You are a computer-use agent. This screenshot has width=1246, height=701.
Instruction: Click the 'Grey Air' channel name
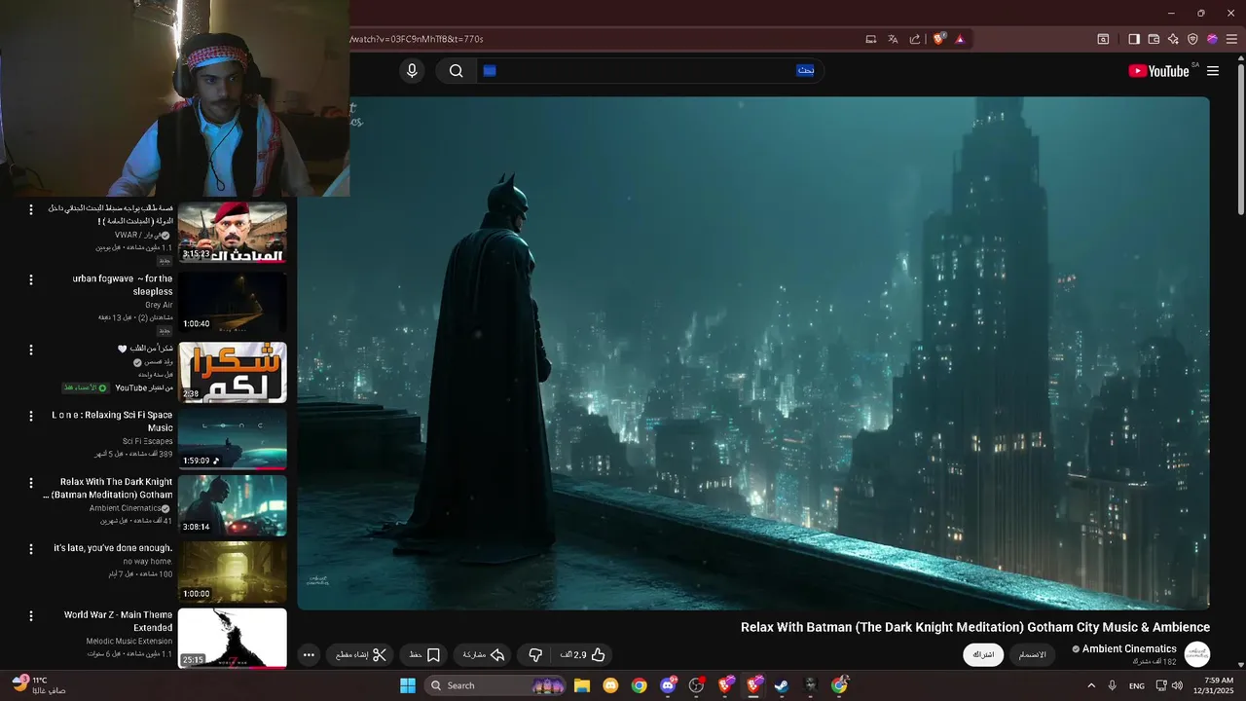click(159, 305)
